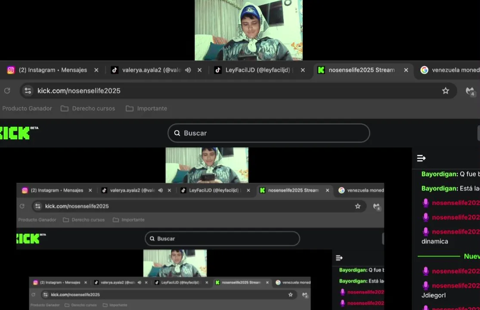Click the large Kick BETA logo
Image resolution: width=480 pixels, height=310 pixels.
[x=19, y=133]
